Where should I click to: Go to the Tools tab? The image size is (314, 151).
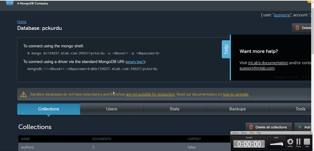(300, 109)
